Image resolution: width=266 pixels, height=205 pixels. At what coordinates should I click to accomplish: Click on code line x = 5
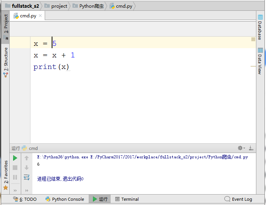point(45,44)
